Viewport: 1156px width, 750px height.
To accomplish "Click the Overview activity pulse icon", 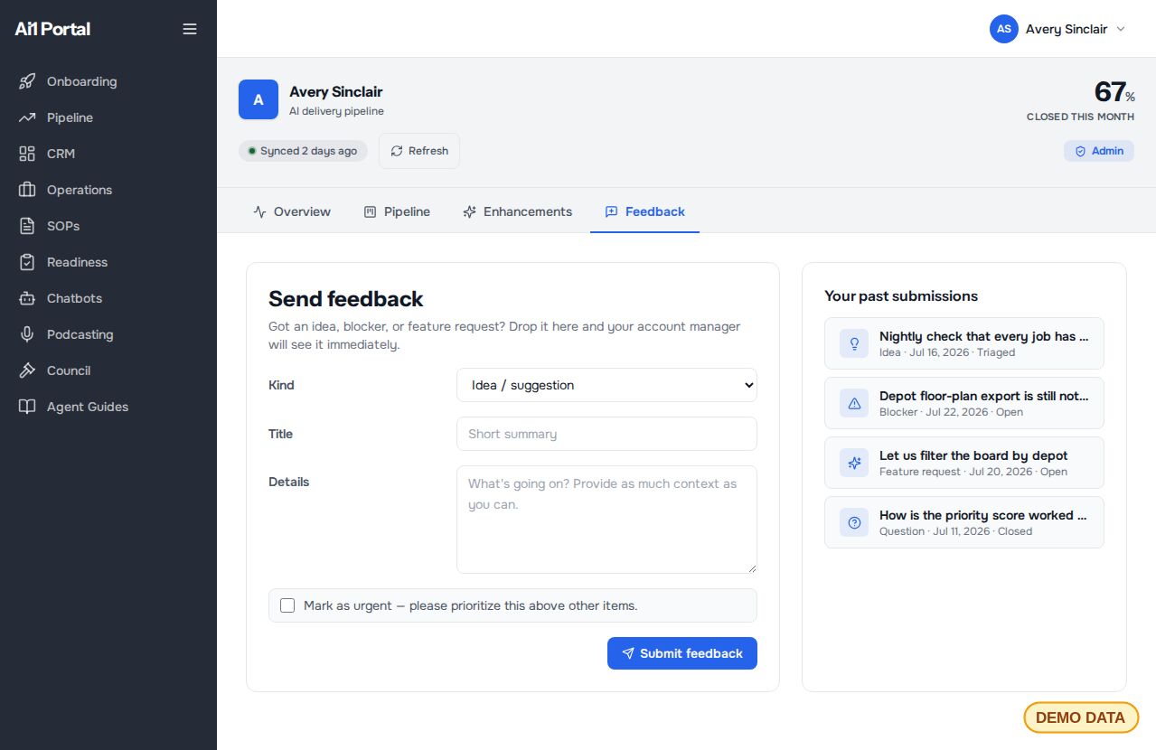I will click(260, 211).
